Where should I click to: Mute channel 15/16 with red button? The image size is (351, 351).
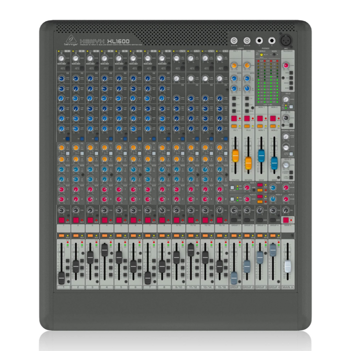(x=219, y=220)
